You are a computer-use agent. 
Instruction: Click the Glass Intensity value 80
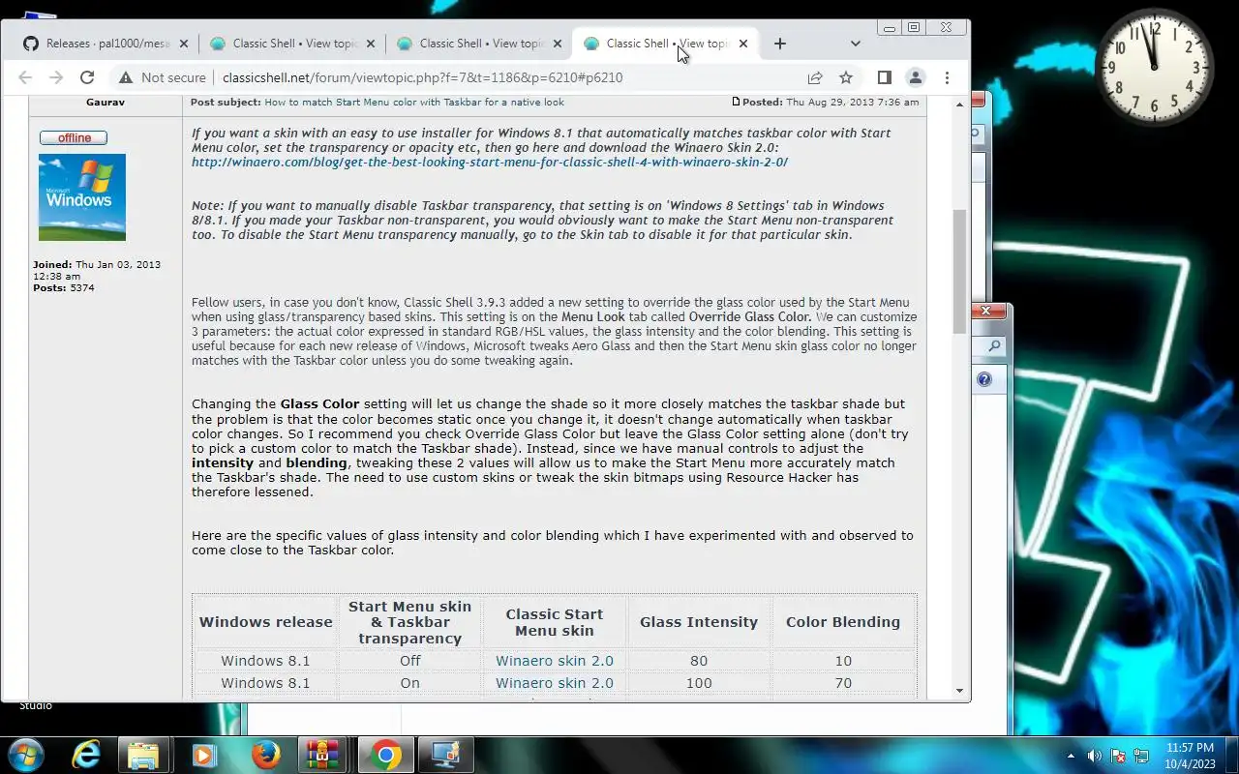click(699, 661)
